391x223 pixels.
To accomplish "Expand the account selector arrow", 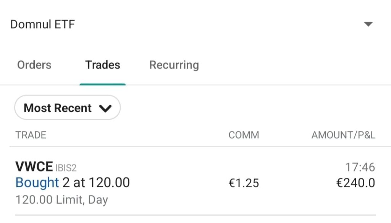I will coord(368,24).
